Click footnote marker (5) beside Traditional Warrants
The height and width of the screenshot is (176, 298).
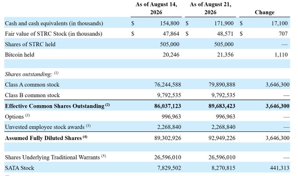pyautogui.click(x=103, y=156)
